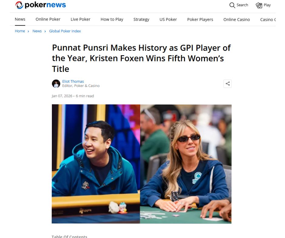Click the Play label text
The width and height of the screenshot is (285, 238).
[267, 5]
